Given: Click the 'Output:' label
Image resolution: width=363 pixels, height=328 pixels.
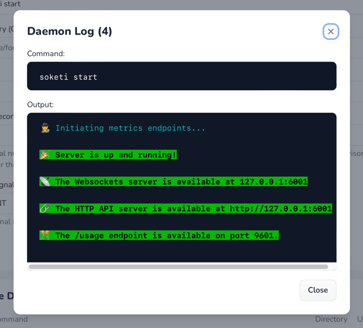Looking at the screenshot, I should 40,105.
